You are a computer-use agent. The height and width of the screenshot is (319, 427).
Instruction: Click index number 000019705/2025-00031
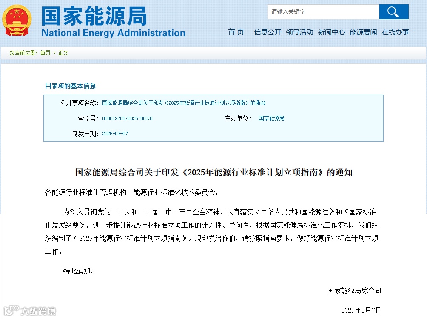(x=128, y=118)
